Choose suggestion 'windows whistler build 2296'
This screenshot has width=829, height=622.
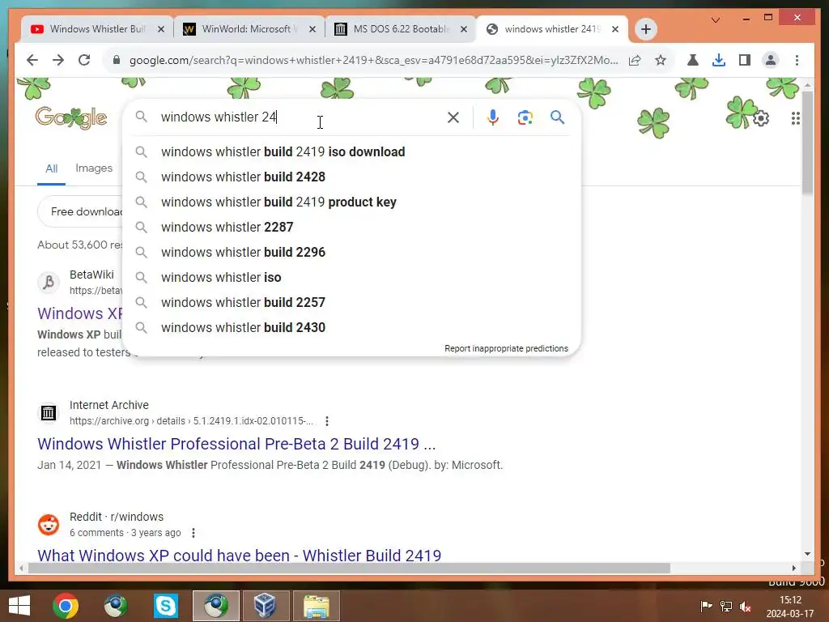click(x=351, y=253)
